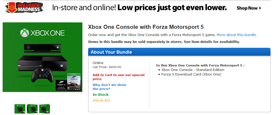
Task: Click the Xbox One Console with Forza title
Action: (x=146, y=27)
